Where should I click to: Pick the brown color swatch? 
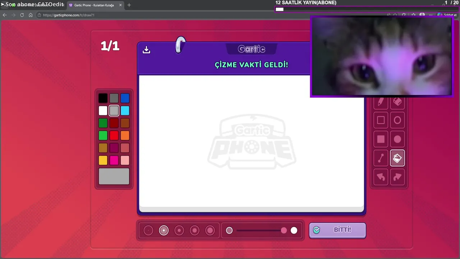125,123
